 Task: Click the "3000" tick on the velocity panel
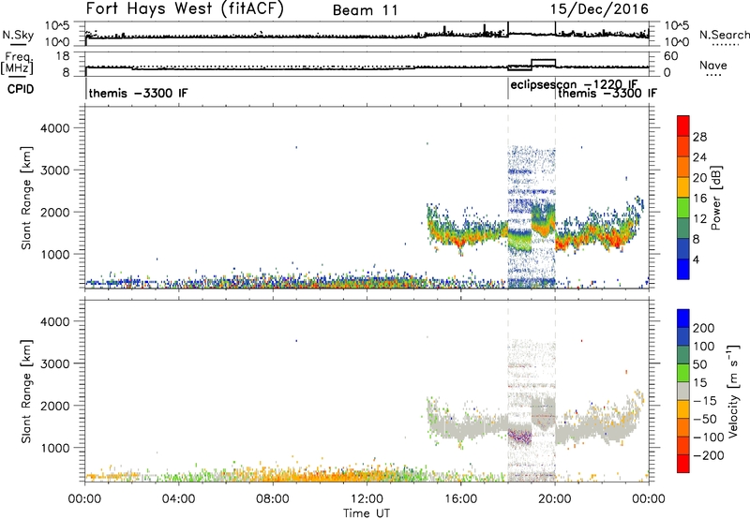(54, 363)
